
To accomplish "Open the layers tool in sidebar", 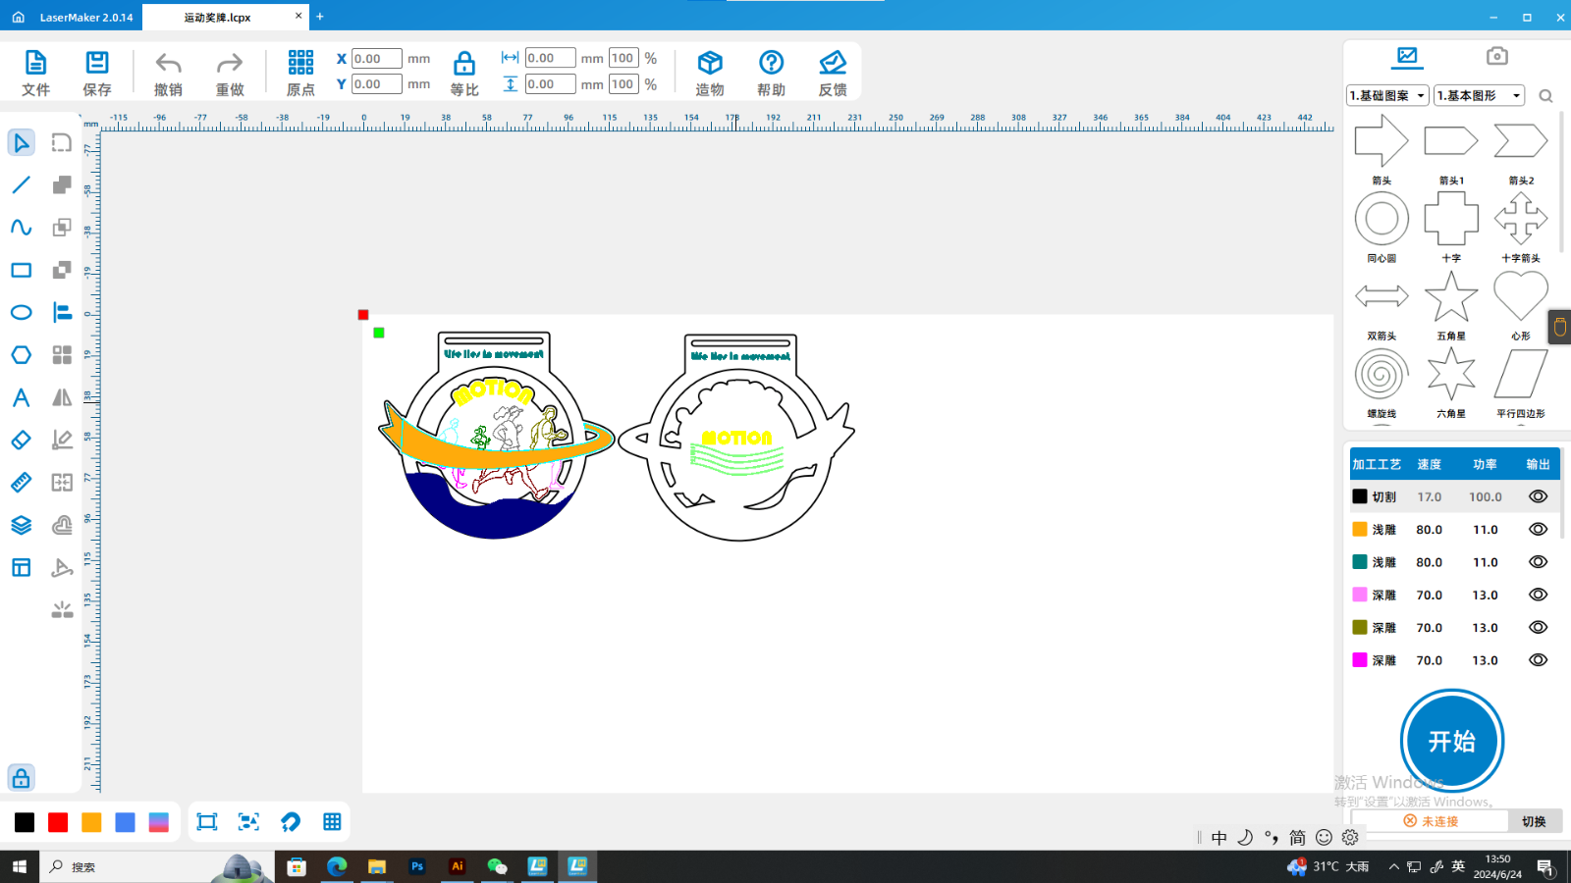I will click(x=21, y=525).
